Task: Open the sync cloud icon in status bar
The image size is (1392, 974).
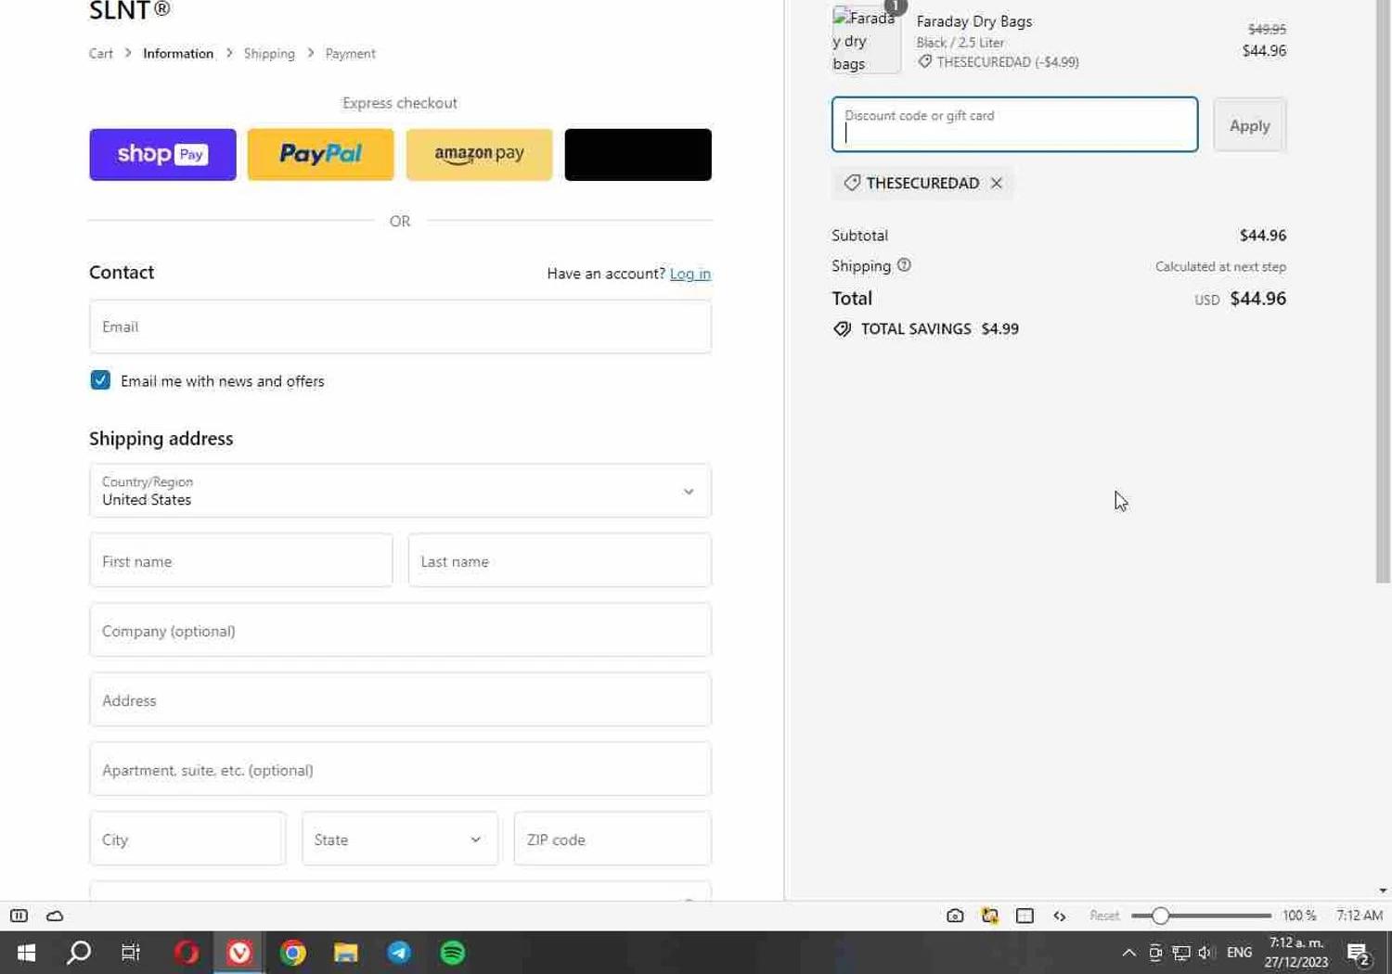Action: pyautogui.click(x=55, y=916)
